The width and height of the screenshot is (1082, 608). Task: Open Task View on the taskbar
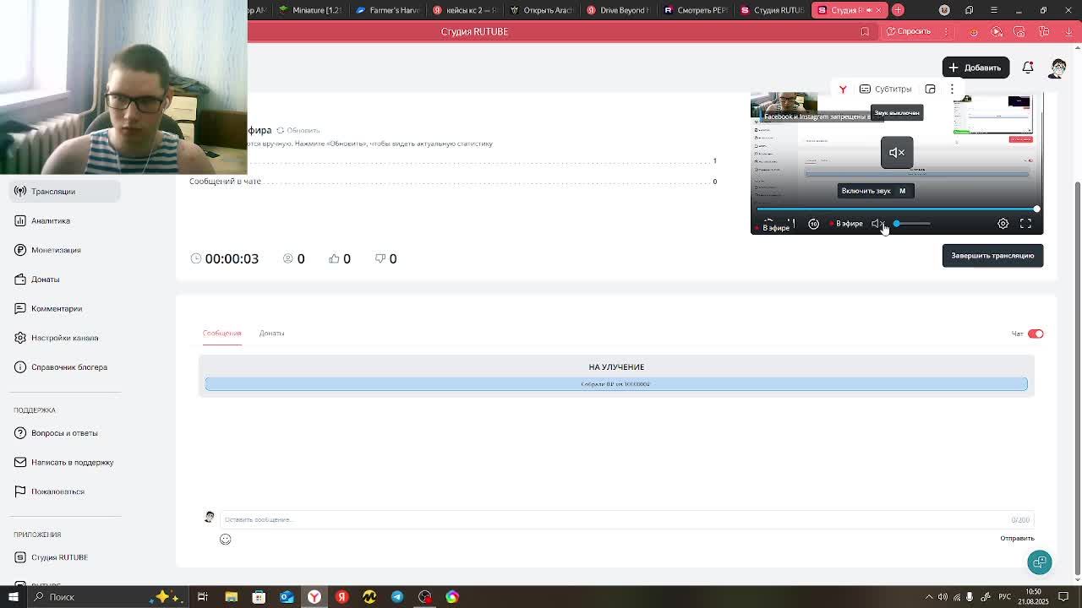coord(203,597)
